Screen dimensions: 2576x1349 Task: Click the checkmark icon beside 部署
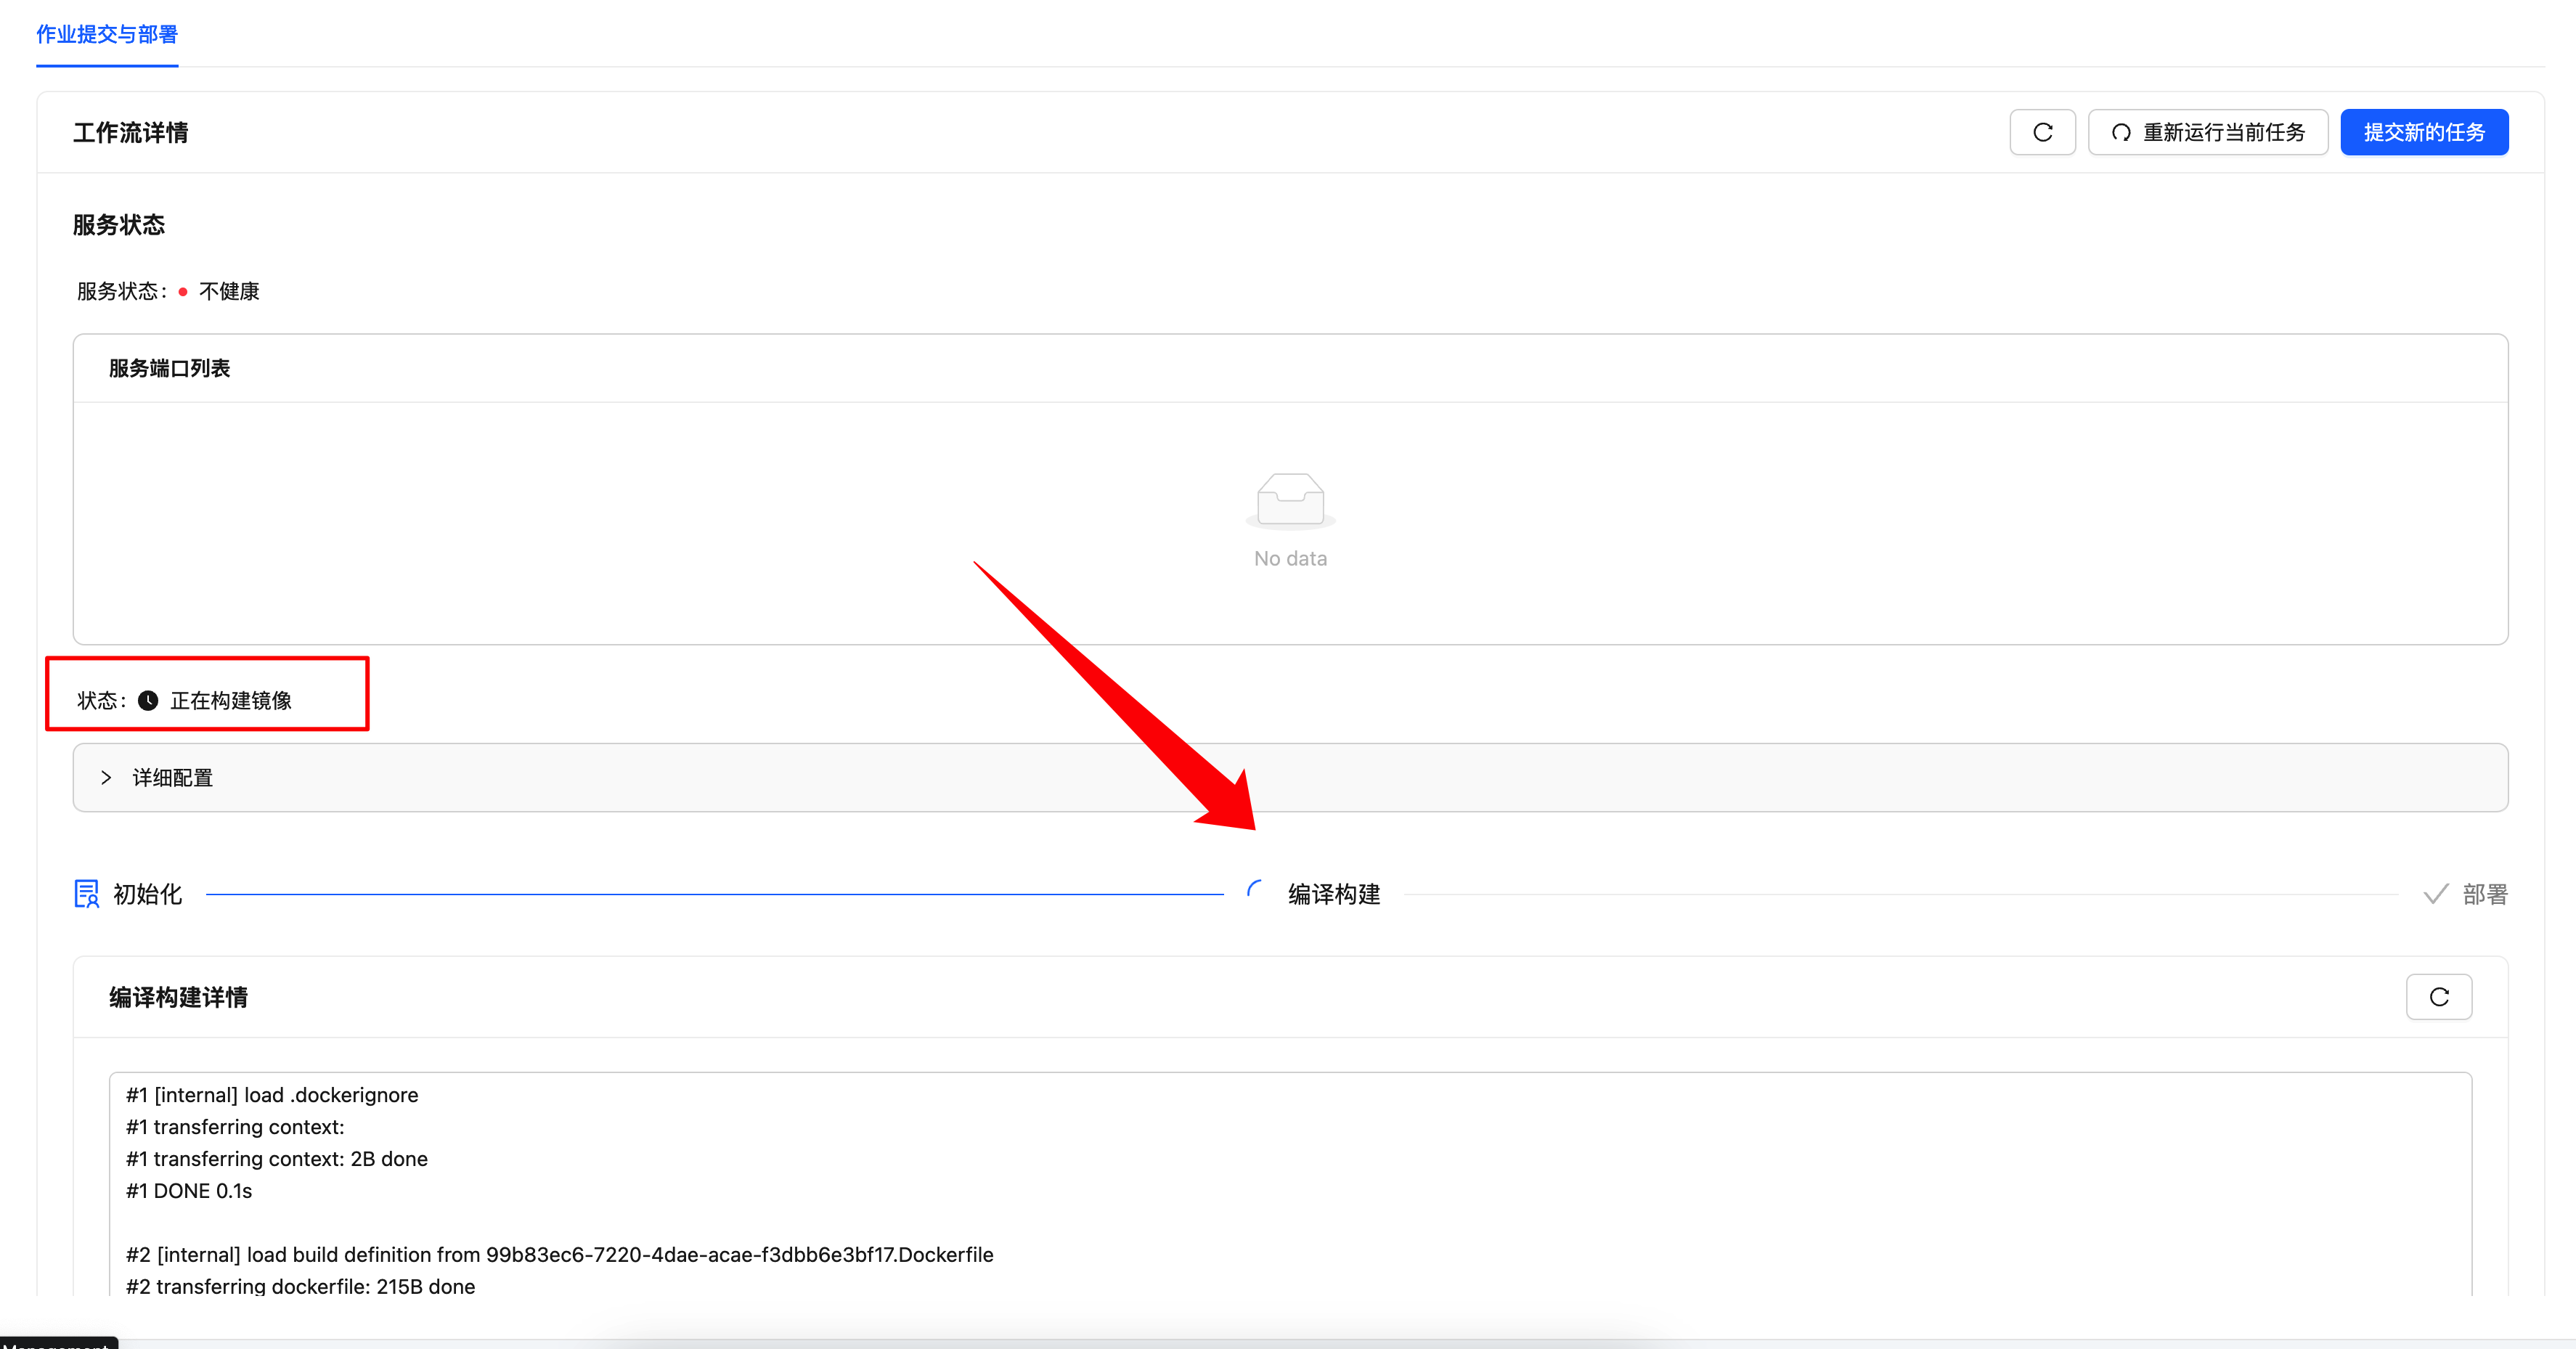pos(2435,894)
